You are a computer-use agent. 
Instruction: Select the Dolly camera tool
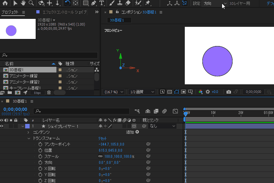(x=57, y=3)
